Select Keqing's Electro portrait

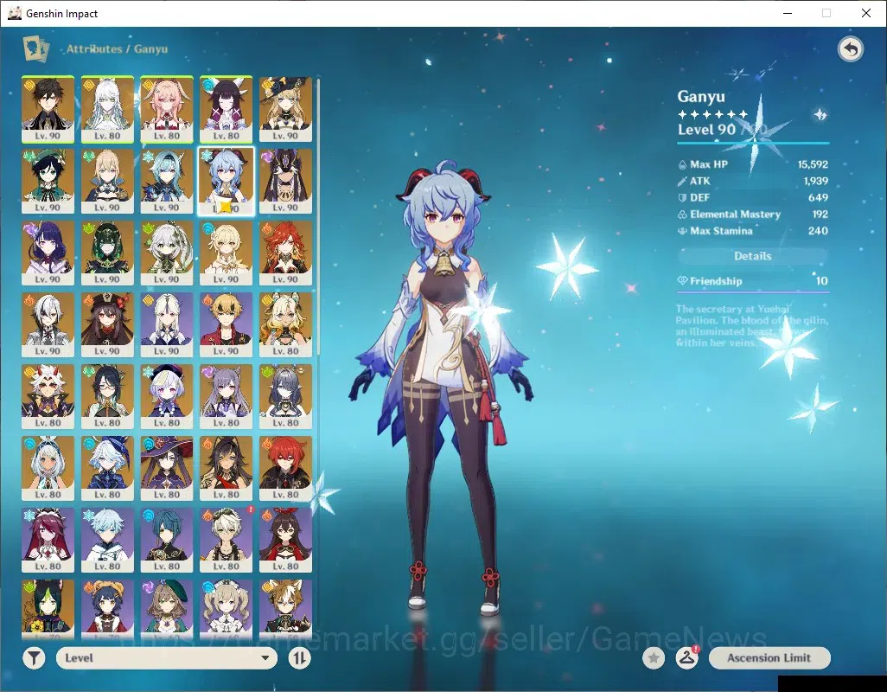(x=227, y=397)
